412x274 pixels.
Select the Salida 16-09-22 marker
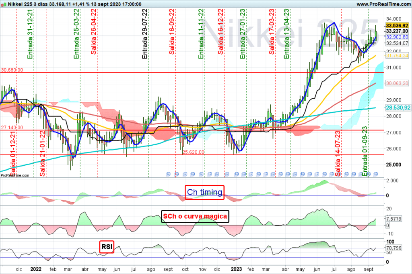tap(172, 32)
